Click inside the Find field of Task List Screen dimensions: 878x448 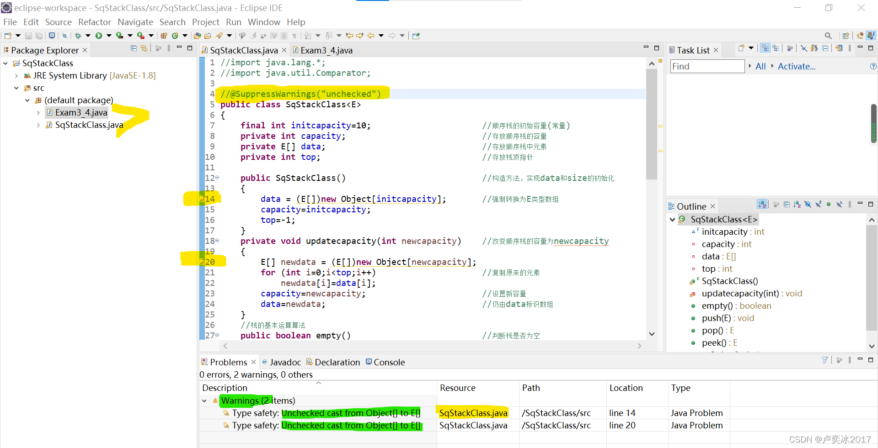tap(707, 66)
